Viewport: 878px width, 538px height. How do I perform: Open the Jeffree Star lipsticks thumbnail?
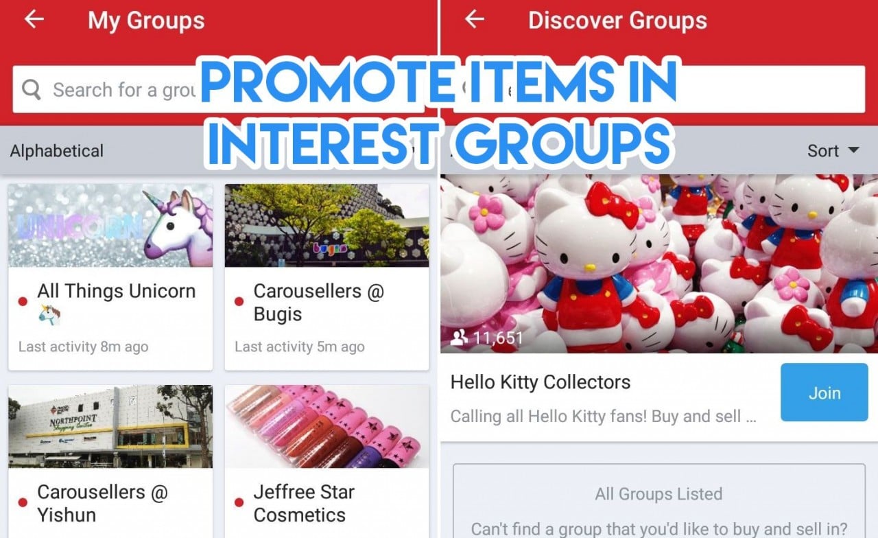click(327, 426)
